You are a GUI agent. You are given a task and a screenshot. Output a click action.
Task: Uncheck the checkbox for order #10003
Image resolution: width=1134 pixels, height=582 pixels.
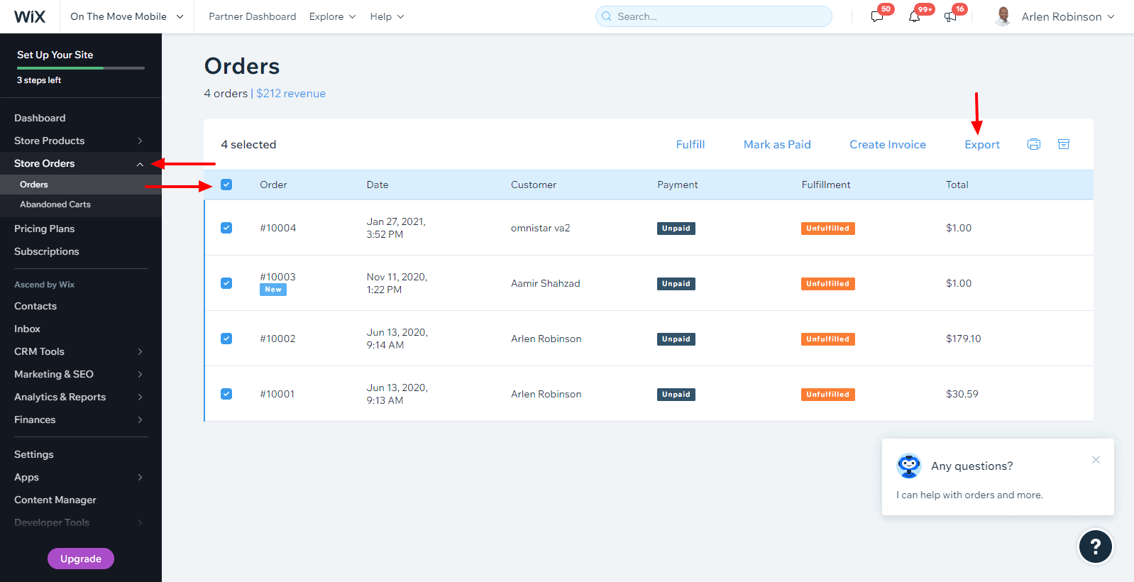[x=226, y=283]
